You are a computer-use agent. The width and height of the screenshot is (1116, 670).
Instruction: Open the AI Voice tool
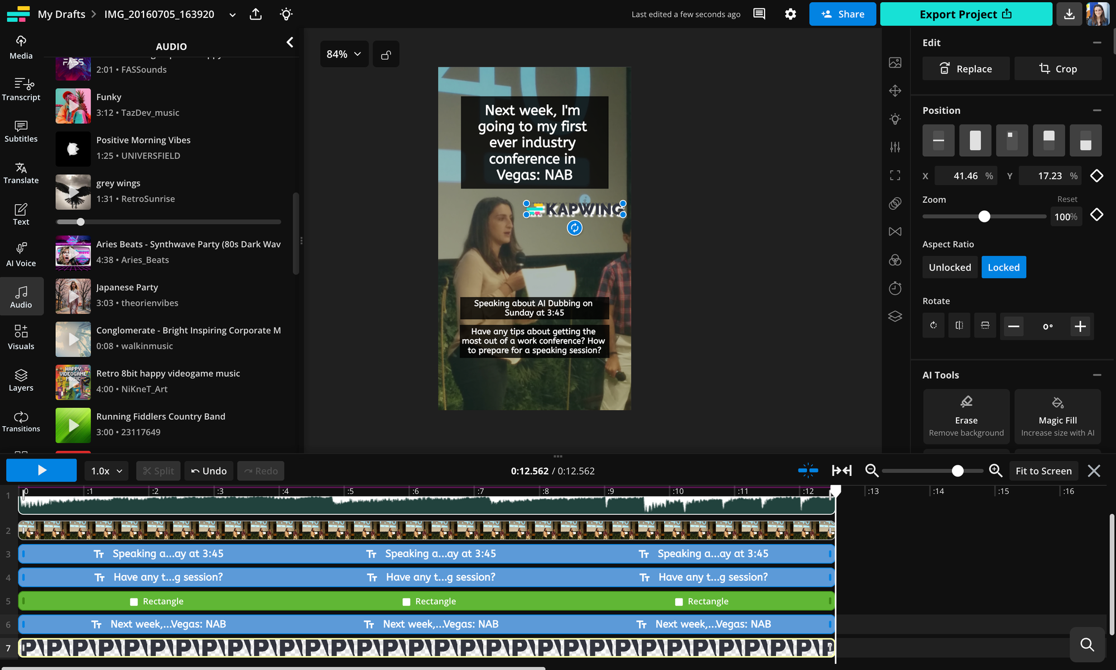pos(21,254)
